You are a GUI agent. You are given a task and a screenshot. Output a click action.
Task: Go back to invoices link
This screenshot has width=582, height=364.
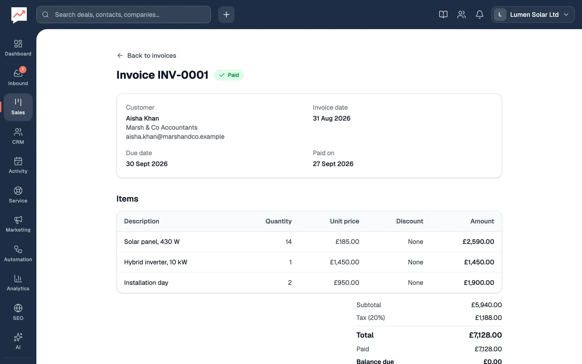point(146,55)
